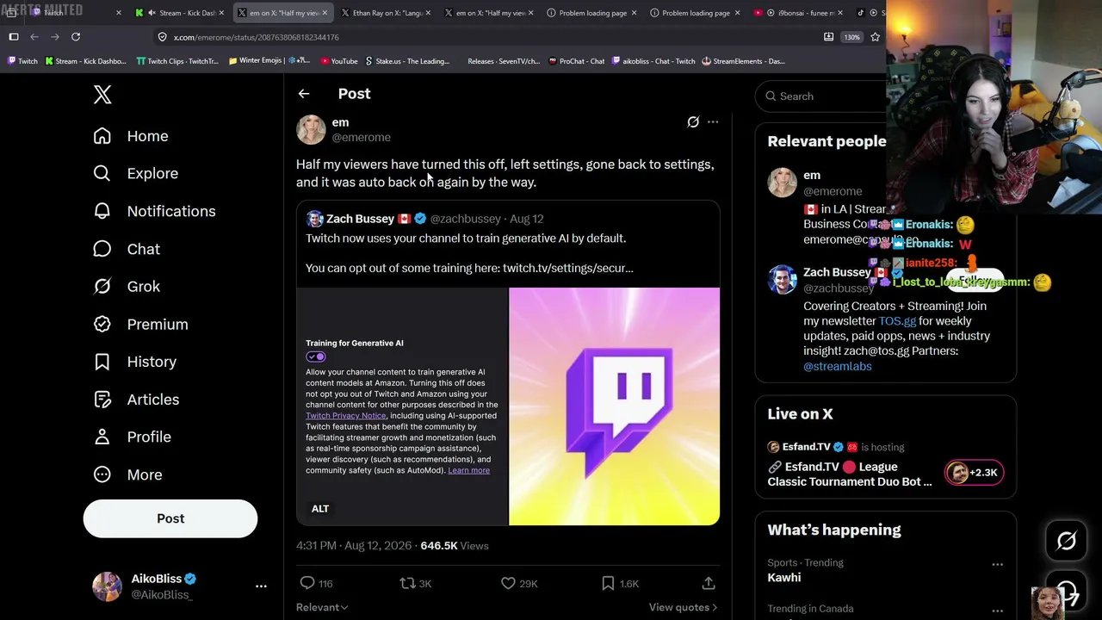Screen dimensions: 1102x620
Task: Go to the Explore page
Action: point(135,173)
